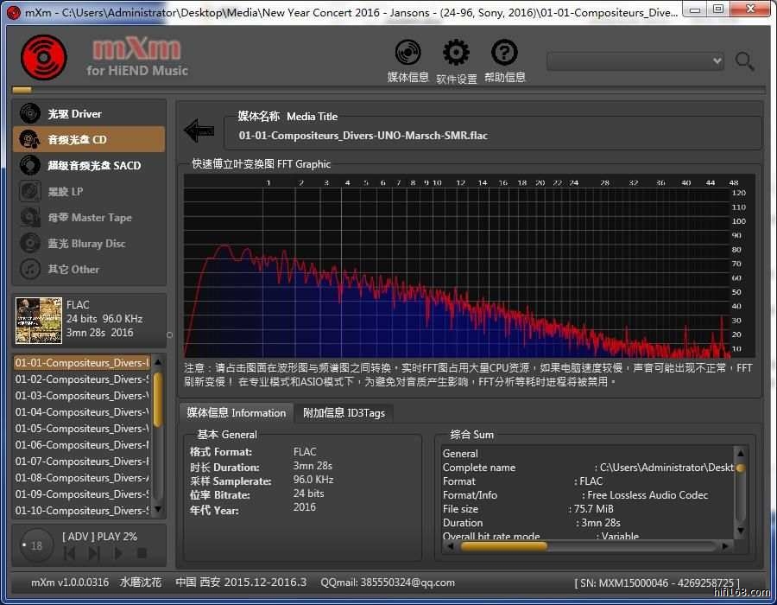The width and height of the screenshot is (777, 605).
Task: Click the red mXm vinyl logo
Action: [43, 57]
